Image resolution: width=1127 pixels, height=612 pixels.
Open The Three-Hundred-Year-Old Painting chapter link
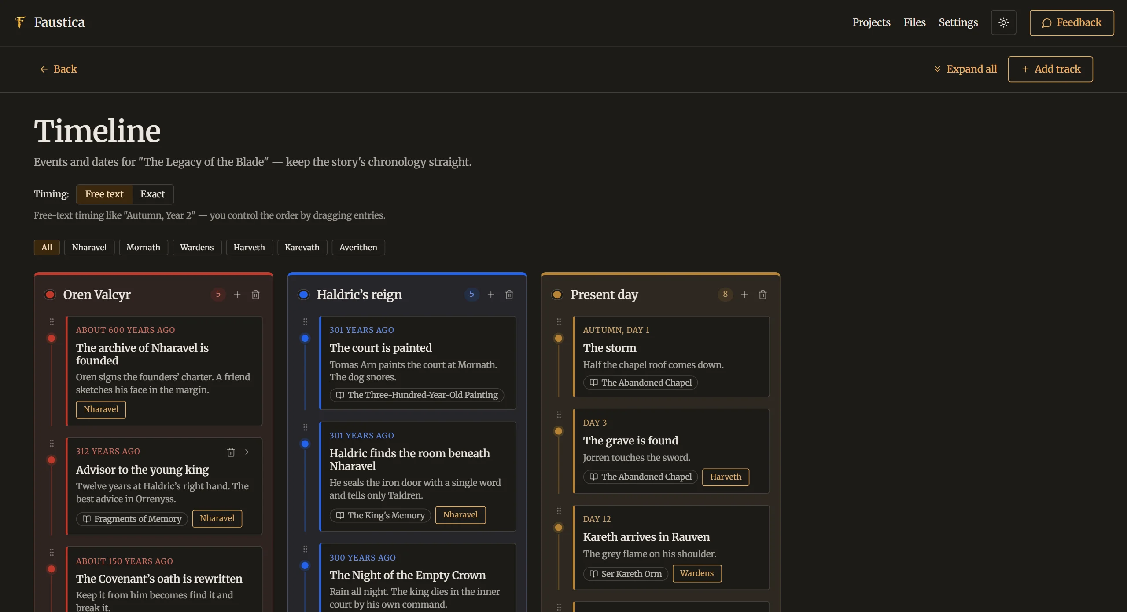click(x=417, y=395)
